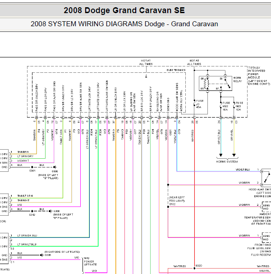Click the VIO/BRN label on the ambient temperature sensor wire
Image resolution: width=271 pixels, height=274 pixels.
[x=244, y=205]
